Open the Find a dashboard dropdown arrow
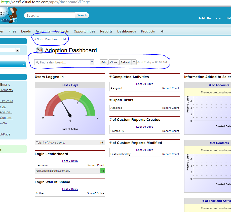The width and height of the screenshot is (231, 212). click(92, 62)
